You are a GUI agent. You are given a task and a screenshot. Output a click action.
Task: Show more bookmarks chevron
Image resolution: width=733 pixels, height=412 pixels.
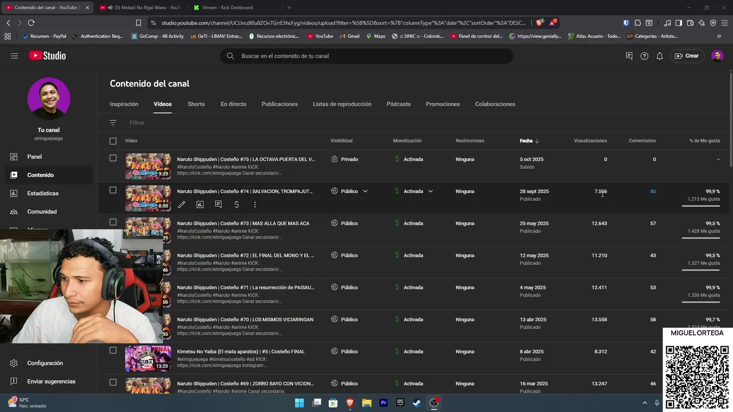(x=719, y=36)
